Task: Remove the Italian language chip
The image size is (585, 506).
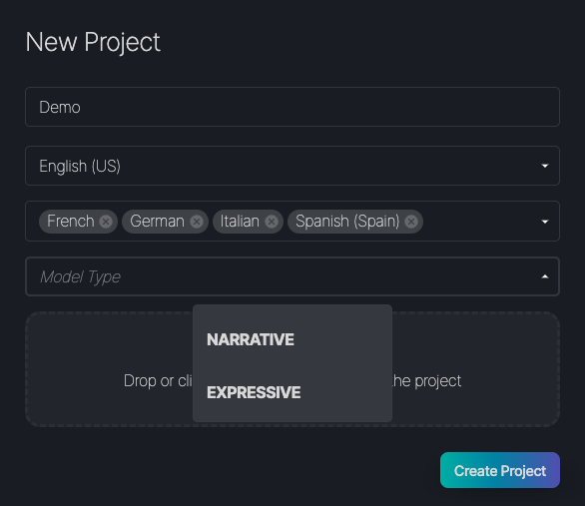Action: pyautogui.click(x=272, y=222)
